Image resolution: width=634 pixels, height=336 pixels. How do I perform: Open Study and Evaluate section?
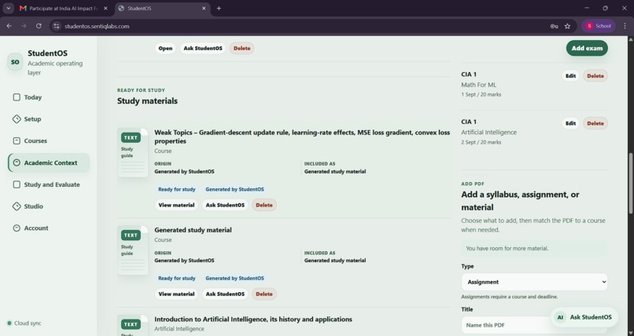click(49, 184)
